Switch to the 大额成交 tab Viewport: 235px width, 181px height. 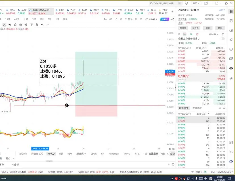coord(197,108)
